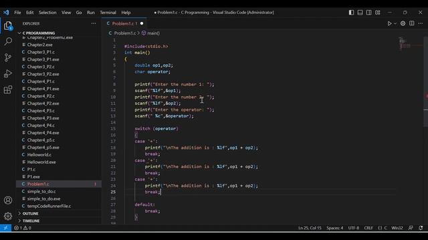Click the VS Code logo icon
This screenshot has width=428, height=240.
click(6, 12)
